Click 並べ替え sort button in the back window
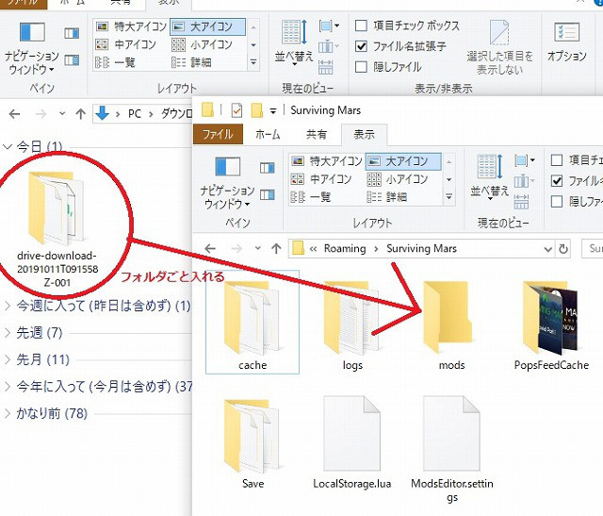This screenshot has height=516, width=603. (294, 42)
